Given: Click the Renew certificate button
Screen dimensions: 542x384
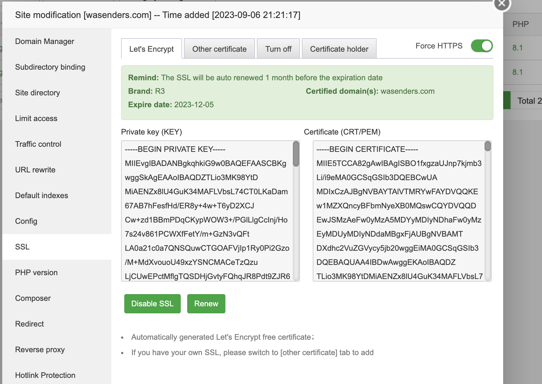Looking at the screenshot, I should pos(206,304).
